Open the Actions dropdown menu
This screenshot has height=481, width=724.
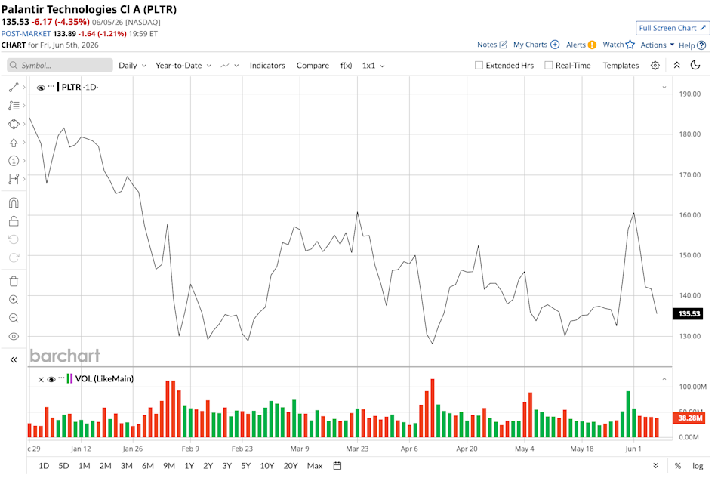click(x=657, y=45)
